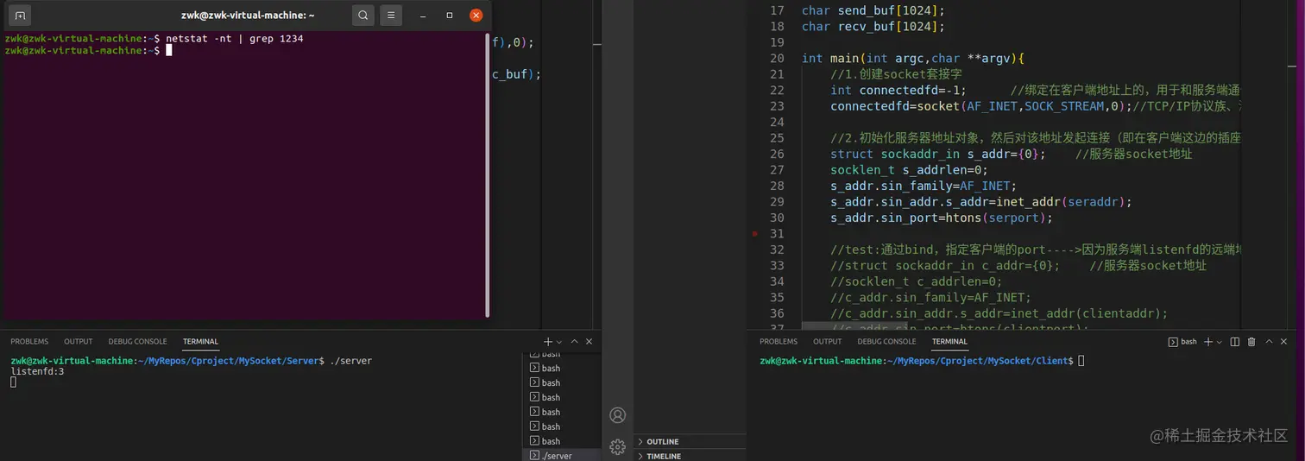This screenshot has height=461, width=1305.
Task: Select the bash shell label in Client panel
Action: [1182, 342]
